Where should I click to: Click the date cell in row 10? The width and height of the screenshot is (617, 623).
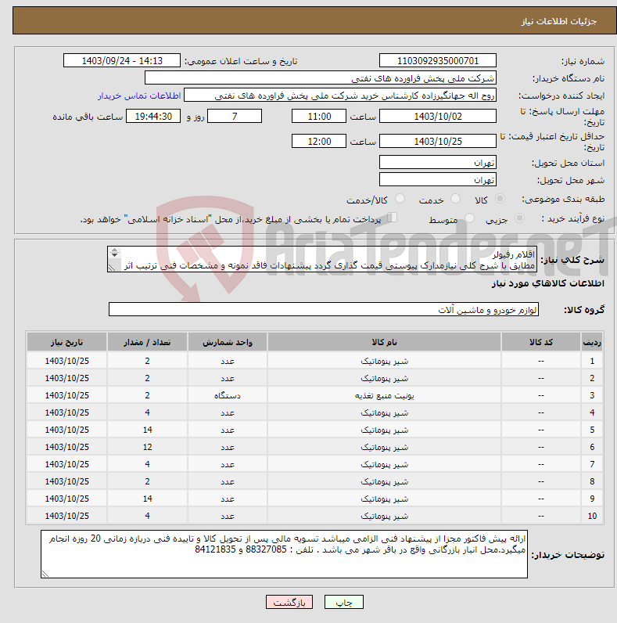pyautogui.click(x=66, y=516)
